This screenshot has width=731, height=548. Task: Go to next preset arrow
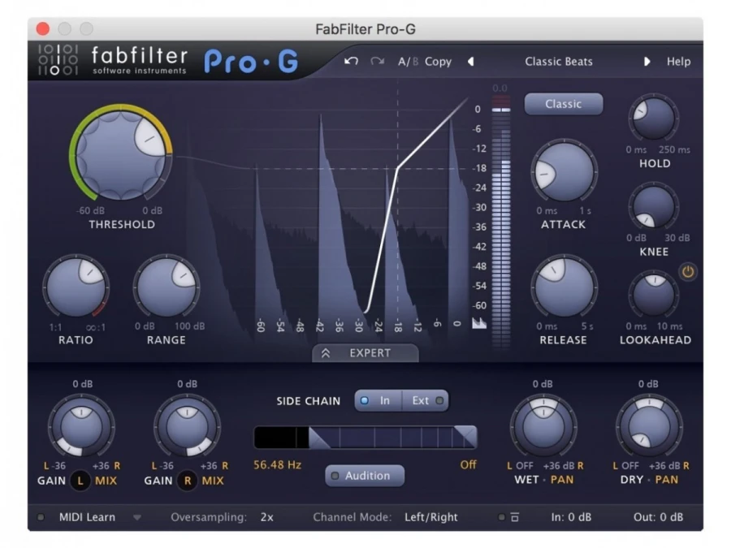(x=647, y=62)
